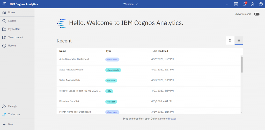This screenshot has width=265, height=130.
Task: Sort by the Last modified column header
Action: click(160, 51)
